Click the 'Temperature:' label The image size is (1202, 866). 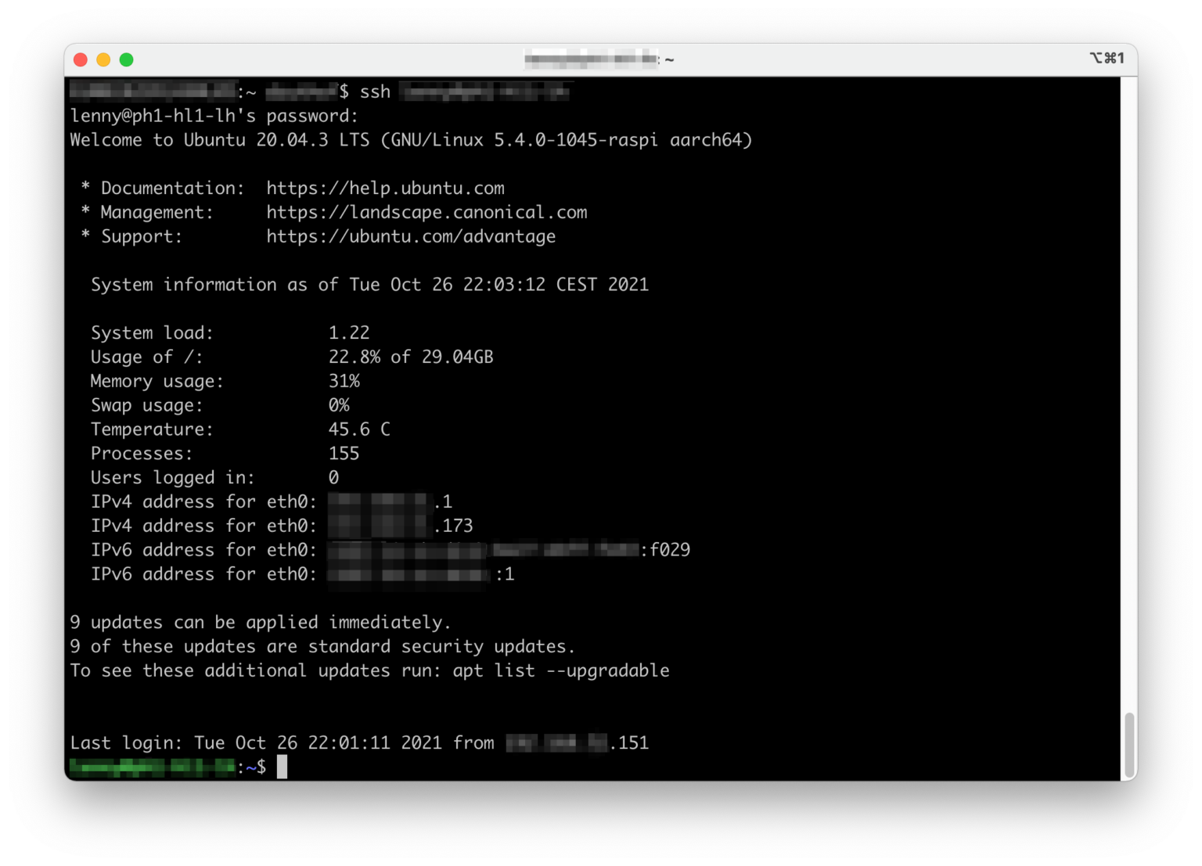click(152, 429)
